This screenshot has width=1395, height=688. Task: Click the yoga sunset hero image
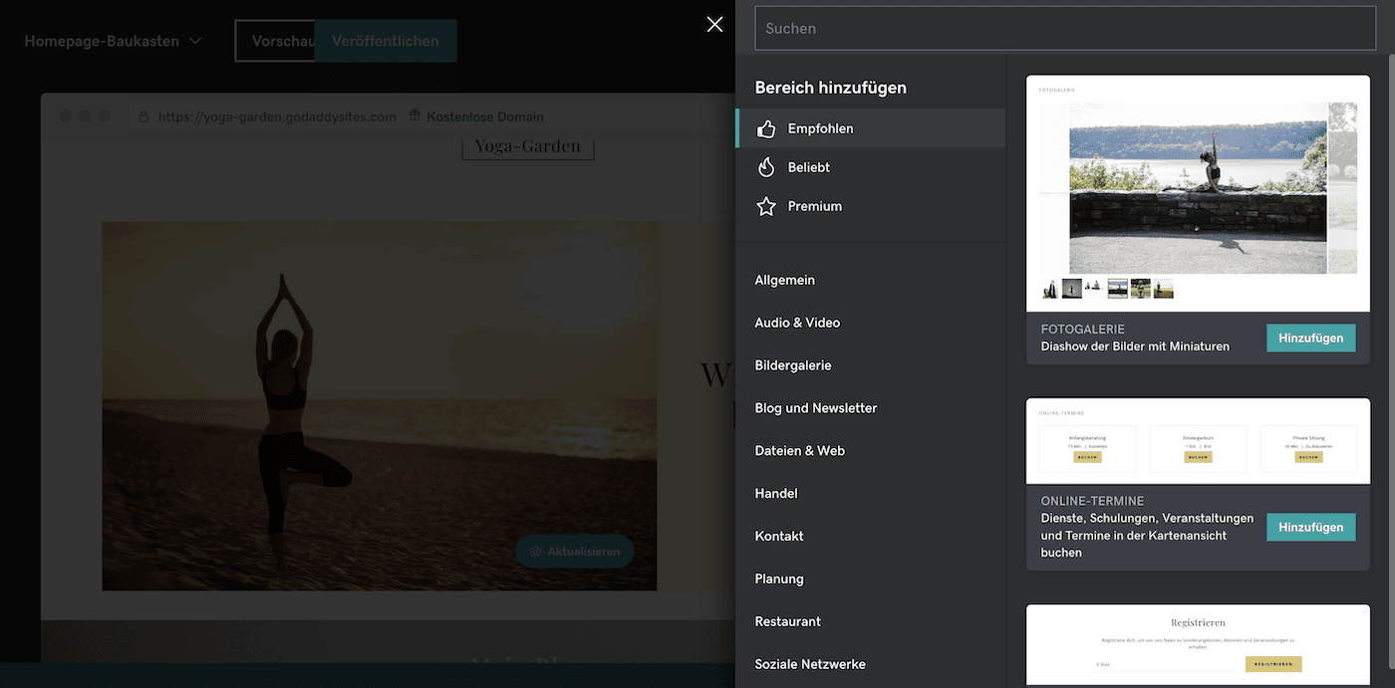click(x=379, y=406)
